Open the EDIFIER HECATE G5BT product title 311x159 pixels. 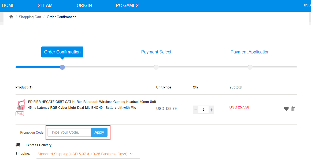[92, 105]
